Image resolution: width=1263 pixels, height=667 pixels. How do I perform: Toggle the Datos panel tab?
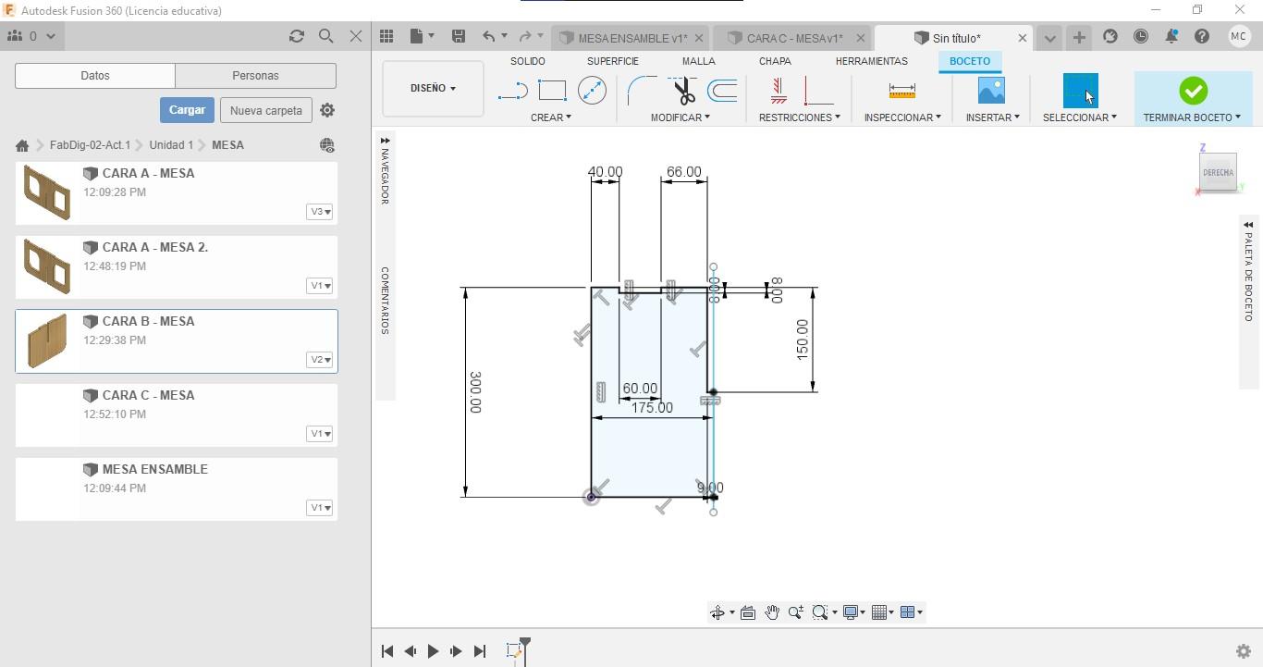(95, 76)
